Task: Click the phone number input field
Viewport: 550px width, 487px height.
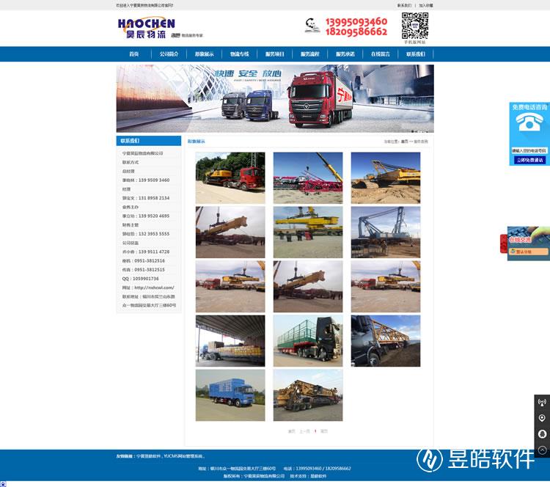Action: pos(529,150)
